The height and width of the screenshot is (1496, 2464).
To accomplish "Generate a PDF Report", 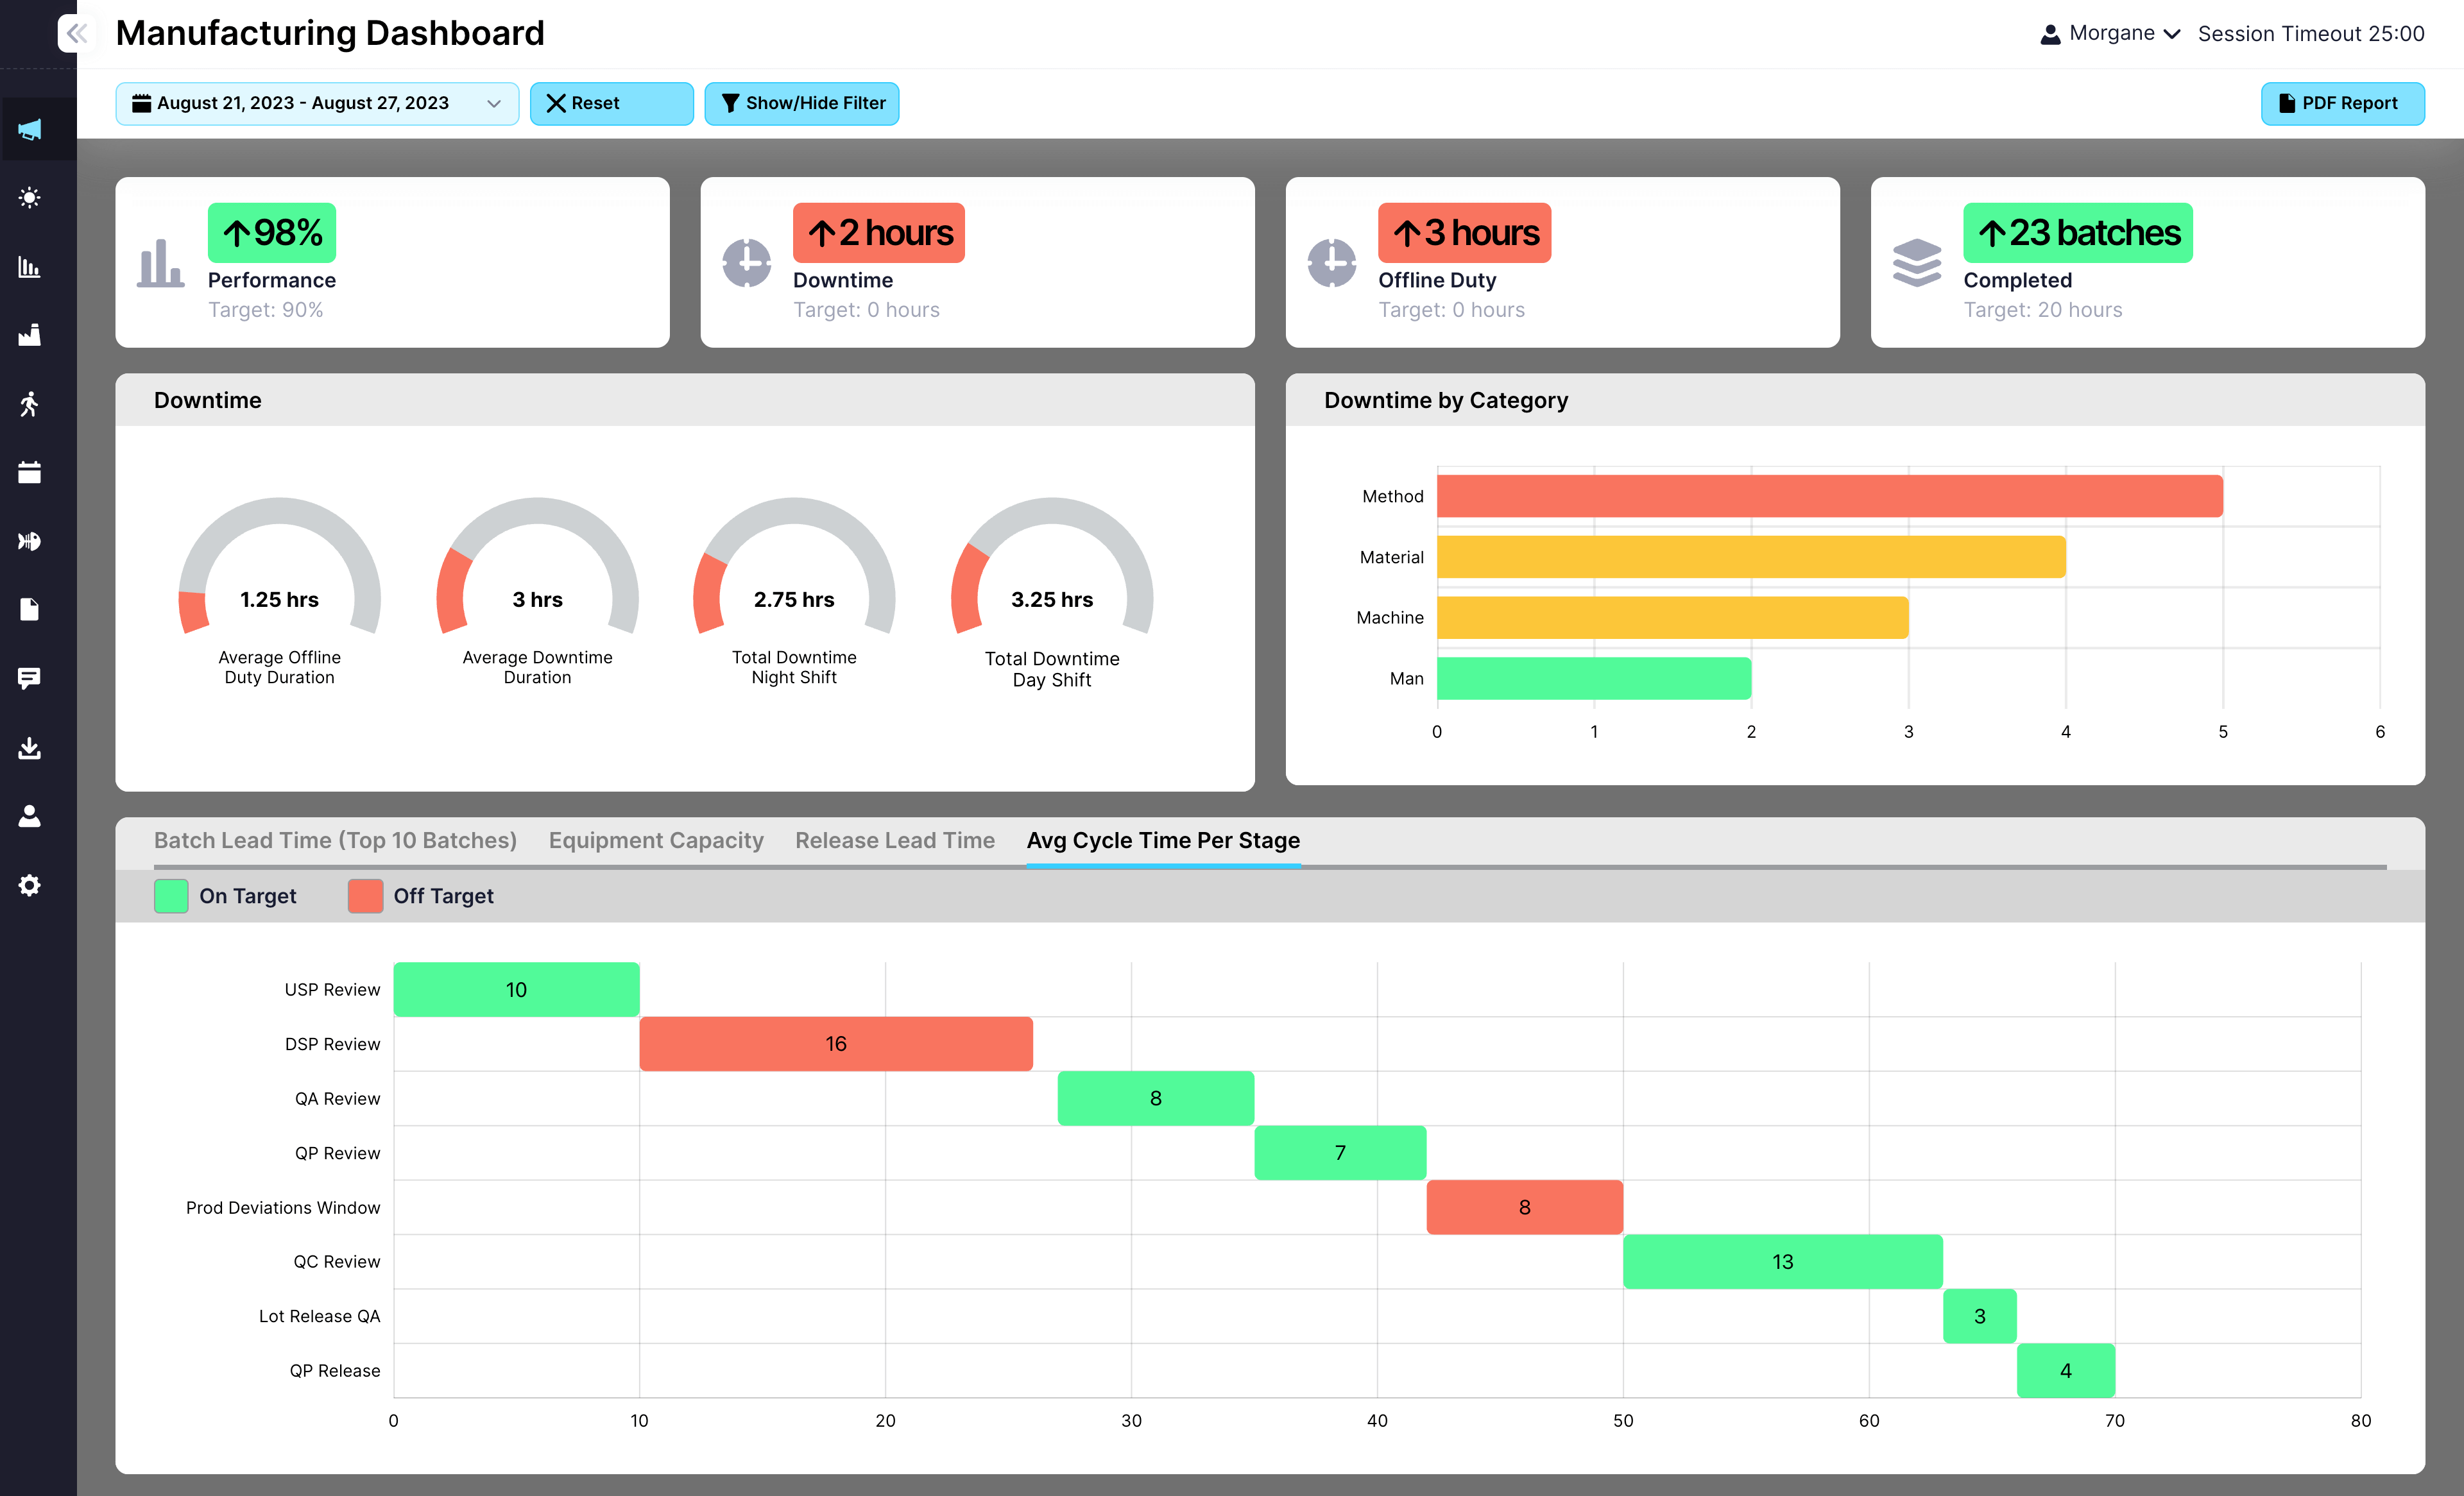I will tap(2343, 103).
